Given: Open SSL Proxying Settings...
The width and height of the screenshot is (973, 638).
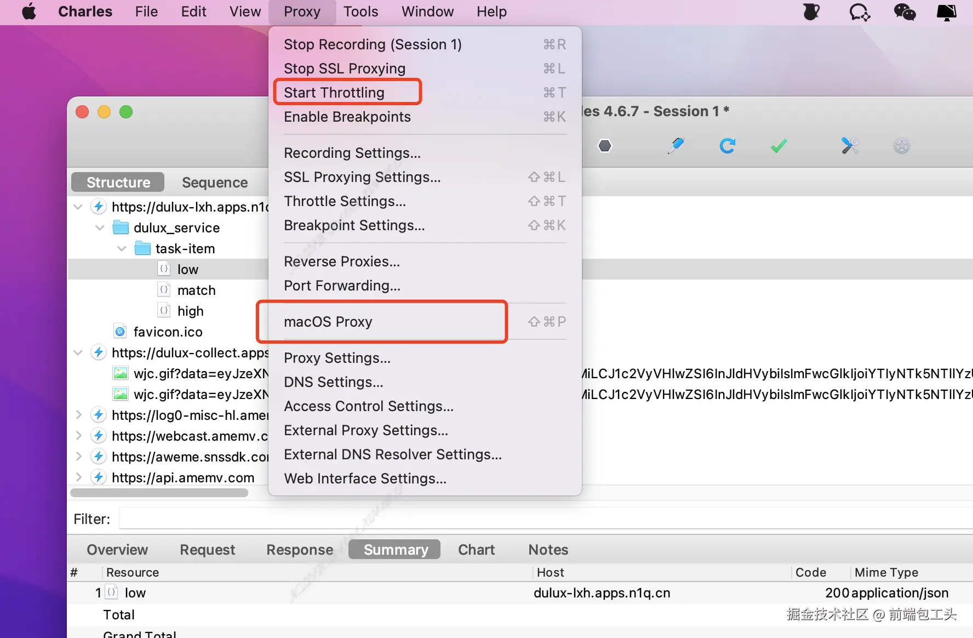Looking at the screenshot, I should (x=425, y=177).
